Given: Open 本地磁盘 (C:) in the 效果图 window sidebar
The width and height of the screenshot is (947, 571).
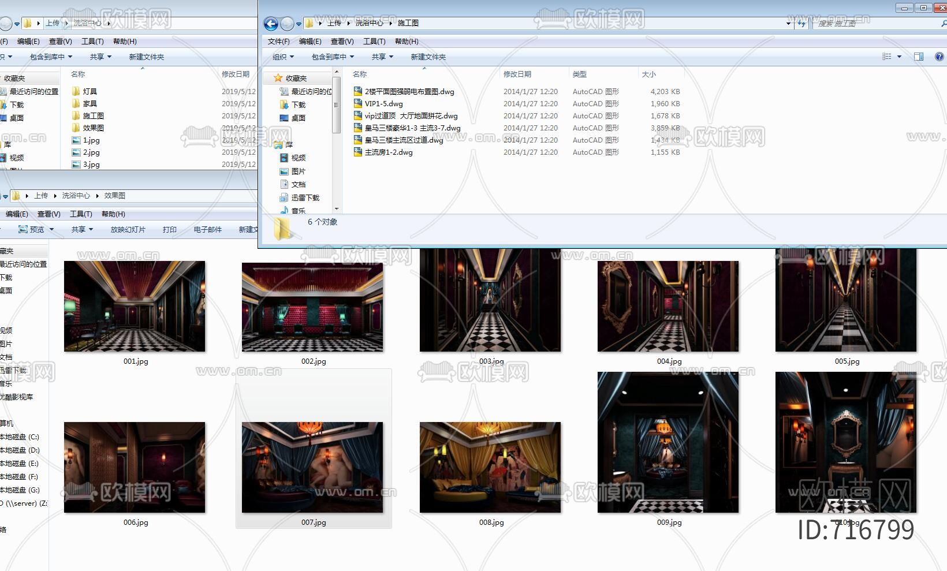Looking at the screenshot, I should pyautogui.click(x=20, y=436).
